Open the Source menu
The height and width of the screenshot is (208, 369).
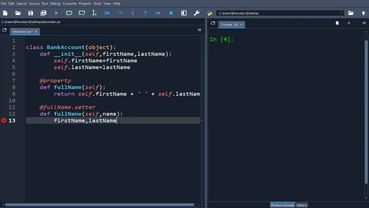pyautogui.click(x=34, y=3)
